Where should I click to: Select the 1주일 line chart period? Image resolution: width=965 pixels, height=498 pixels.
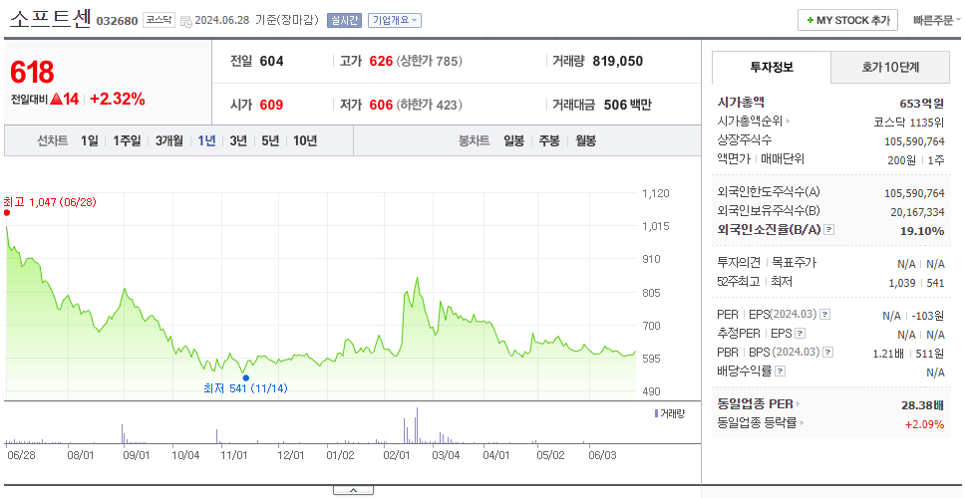tap(127, 140)
